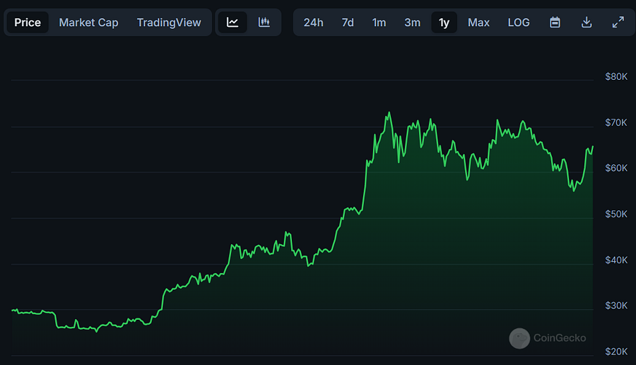Click the $70K axis label
This screenshot has height=365, width=636.
(x=616, y=122)
